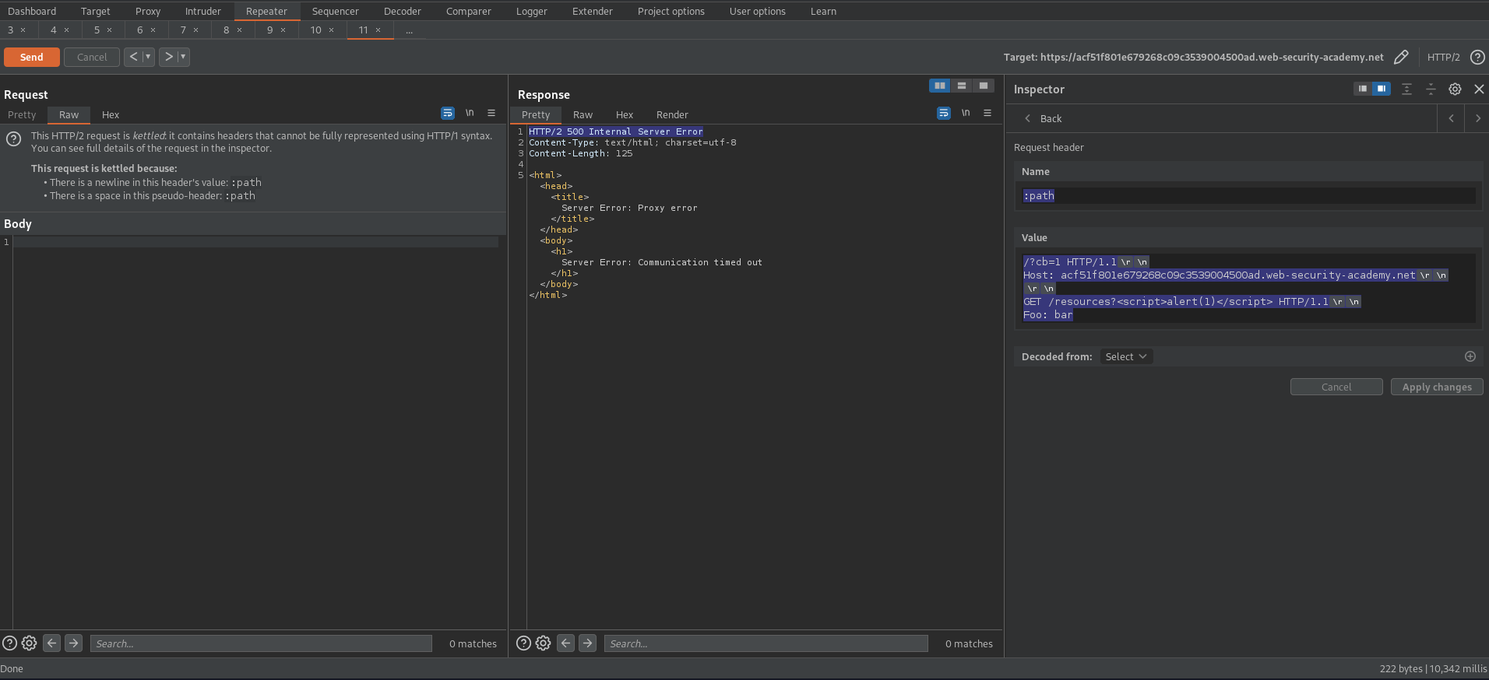
Task: Open Repeater help icon at top right
Action: tap(1477, 57)
